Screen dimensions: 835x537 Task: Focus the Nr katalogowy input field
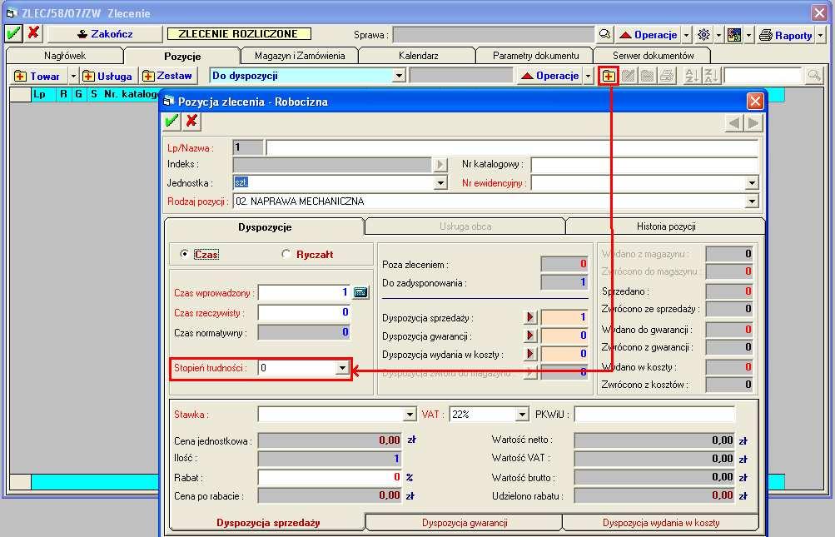[x=644, y=165]
